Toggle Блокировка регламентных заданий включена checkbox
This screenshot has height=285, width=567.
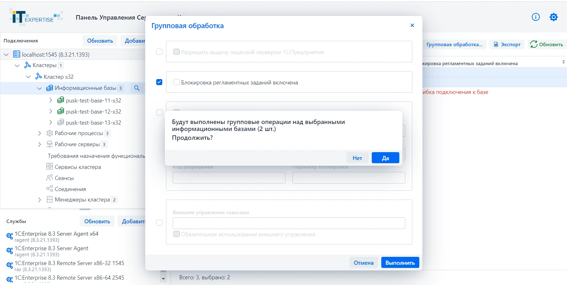click(x=177, y=82)
